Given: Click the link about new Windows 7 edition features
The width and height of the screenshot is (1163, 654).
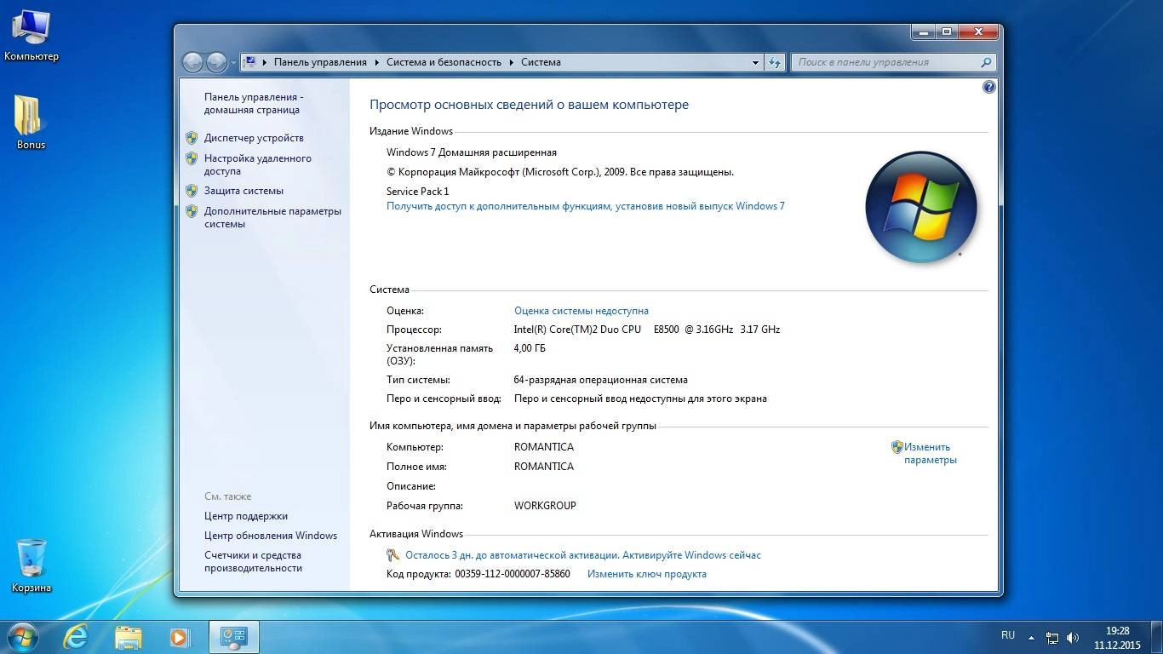Looking at the screenshot, I should [x=586, y=206].
